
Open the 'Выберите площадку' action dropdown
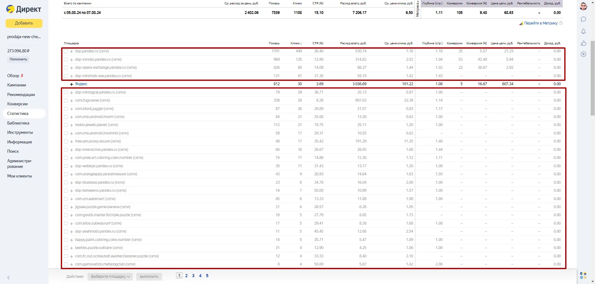point(110,277)
